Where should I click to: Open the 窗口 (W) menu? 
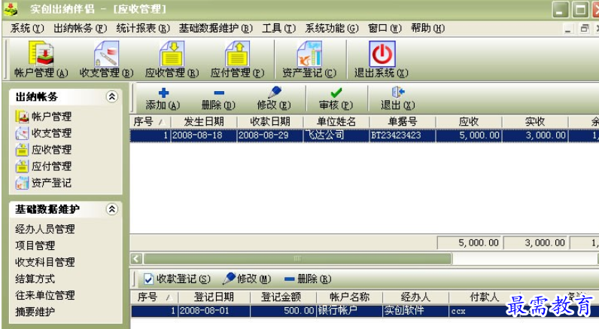[385, 29]
